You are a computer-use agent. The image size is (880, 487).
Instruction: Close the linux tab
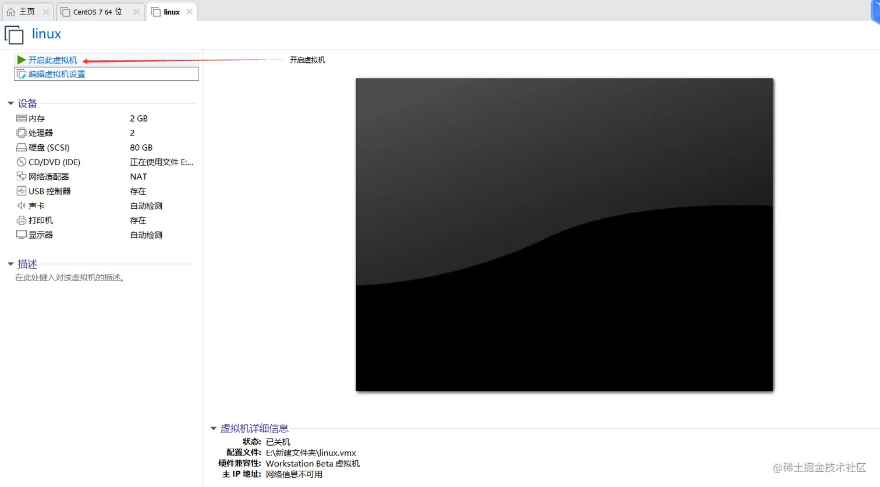click(189, 12)
